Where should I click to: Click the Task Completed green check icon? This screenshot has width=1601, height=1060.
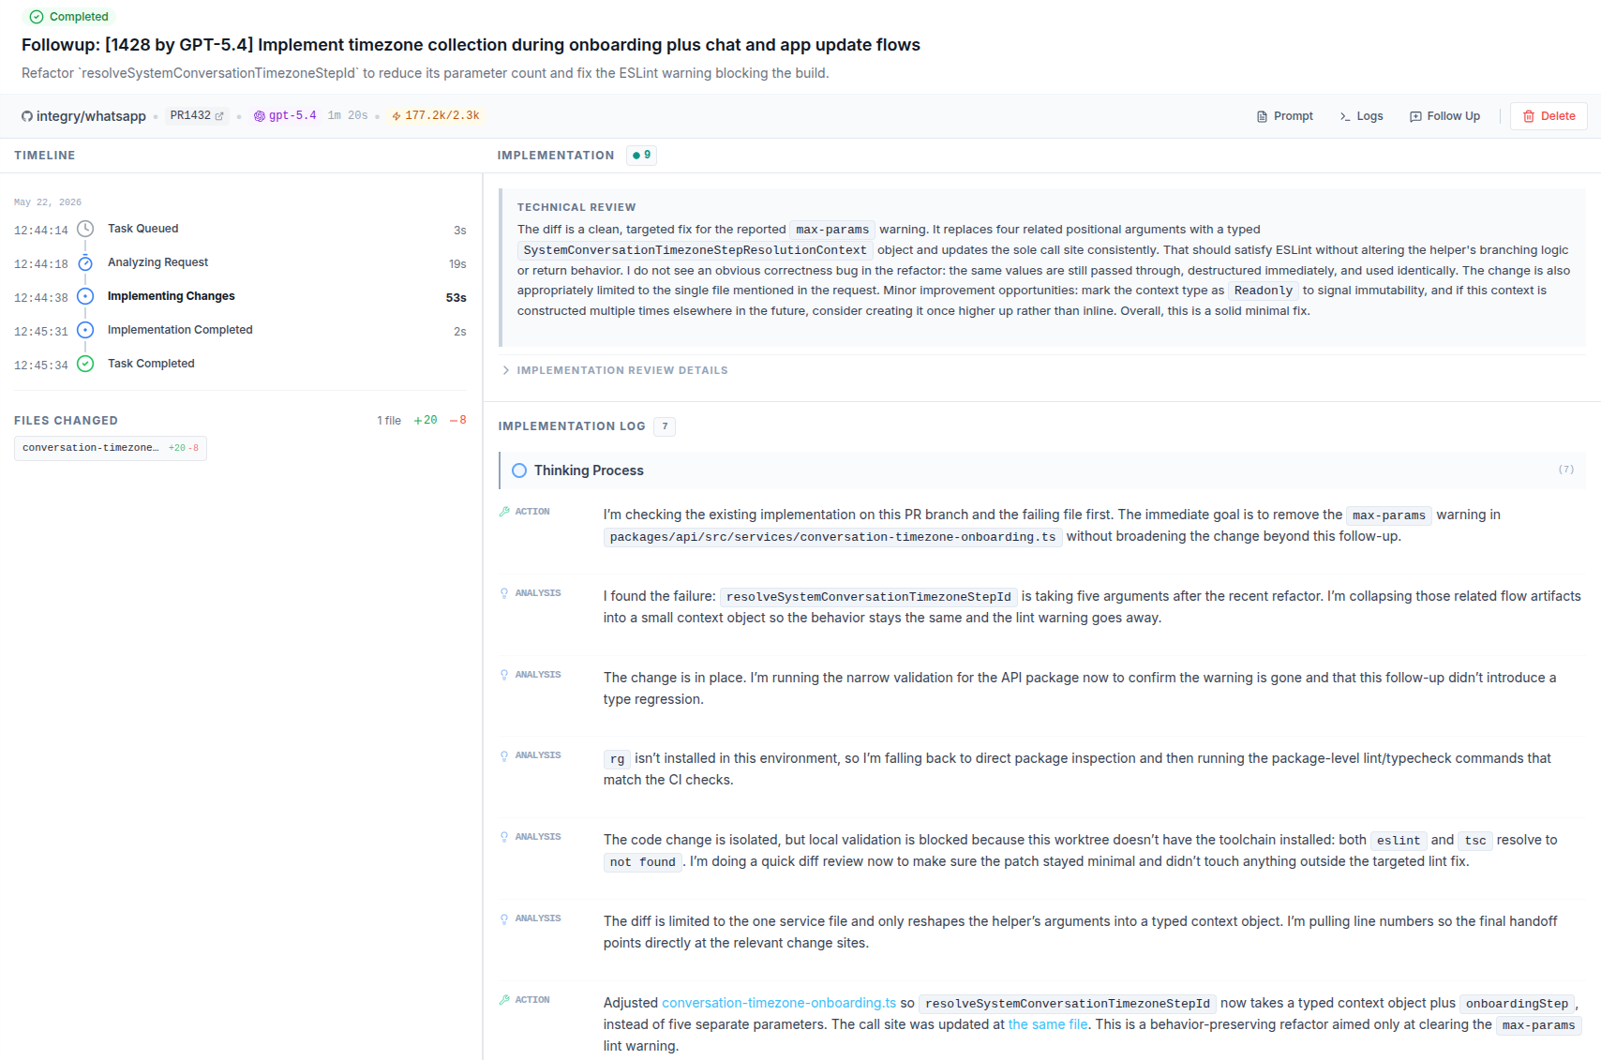pyautogui.click(x=85, y=364)
